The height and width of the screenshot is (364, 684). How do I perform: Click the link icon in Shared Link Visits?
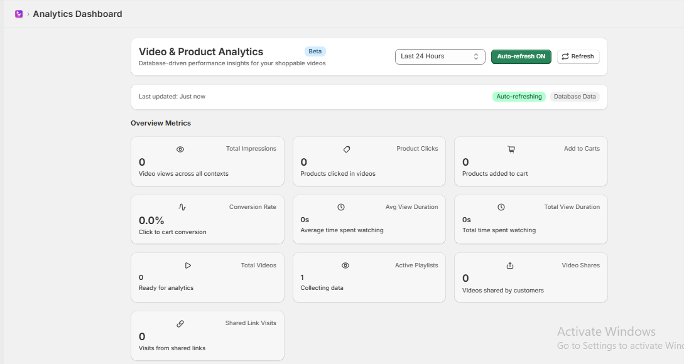(x=180, y=324)
